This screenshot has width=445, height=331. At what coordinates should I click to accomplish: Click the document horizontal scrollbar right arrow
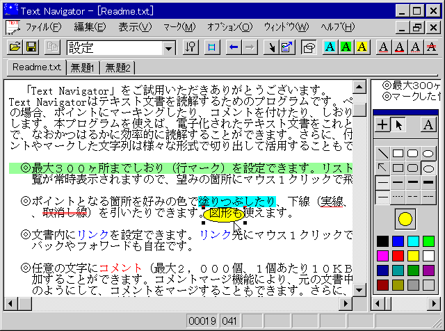[346, 304]
